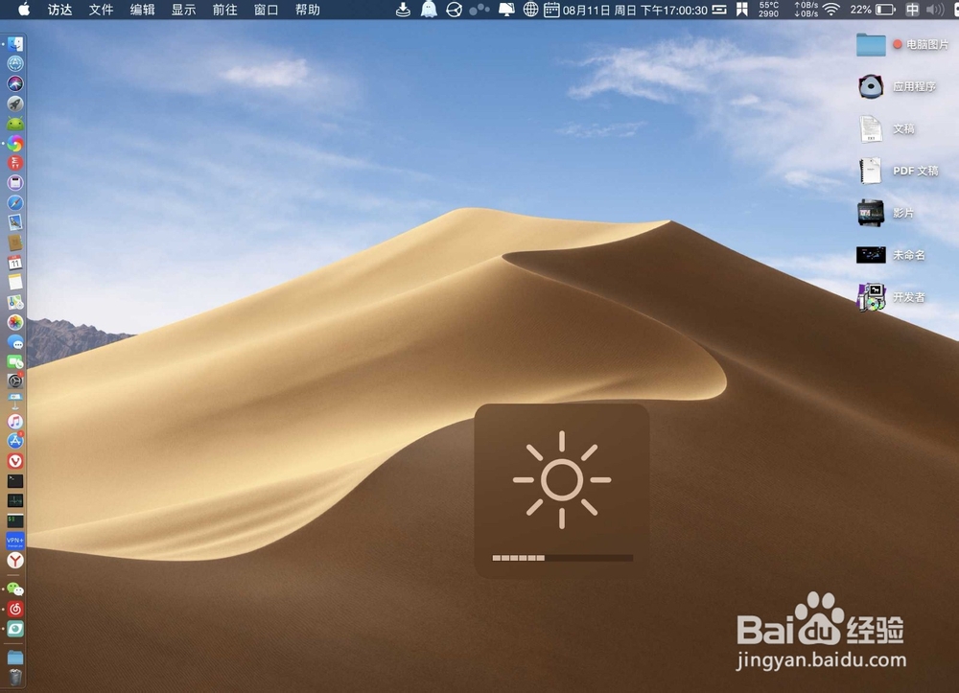Open the 前往 menu in the menu bar

[x=224, y=11]
